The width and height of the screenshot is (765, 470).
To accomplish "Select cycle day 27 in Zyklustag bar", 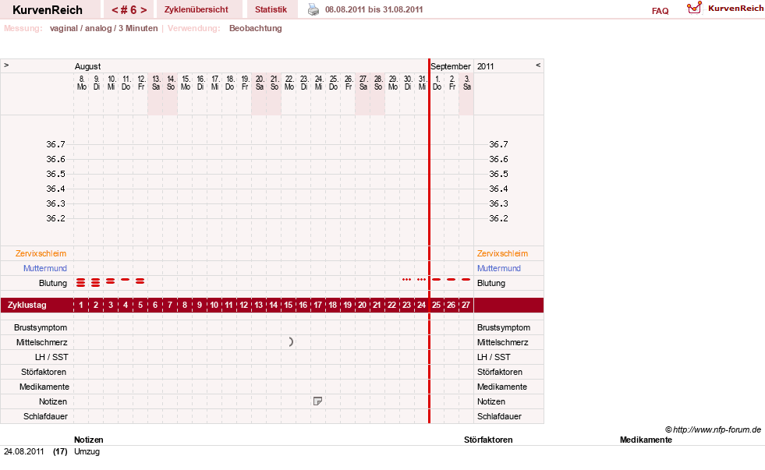I will [x=466, y=306].
